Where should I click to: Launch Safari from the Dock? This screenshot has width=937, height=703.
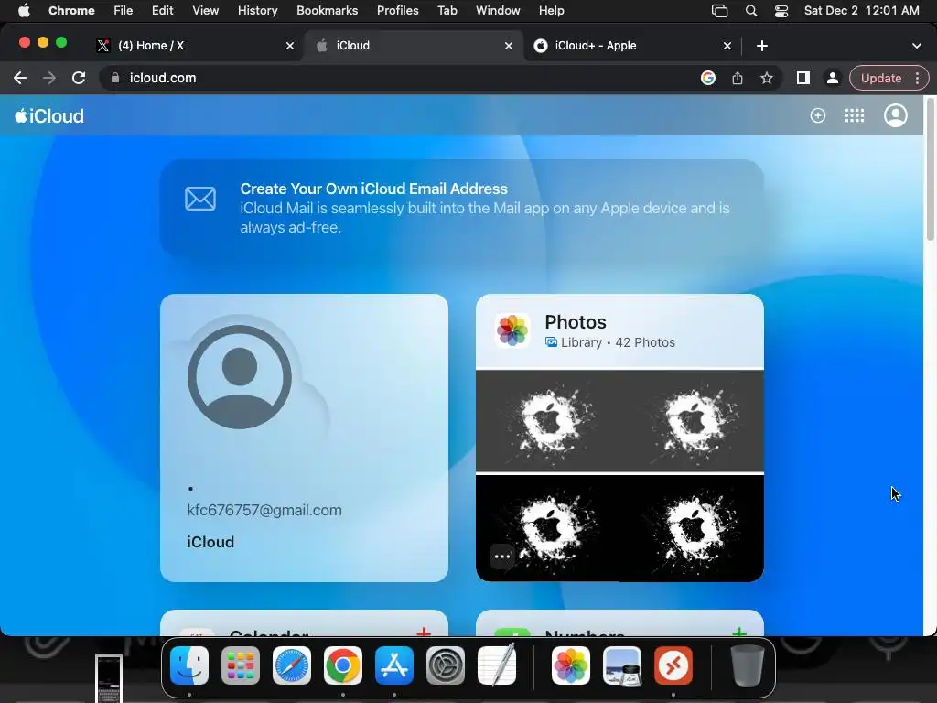click(x=292, y=665)
